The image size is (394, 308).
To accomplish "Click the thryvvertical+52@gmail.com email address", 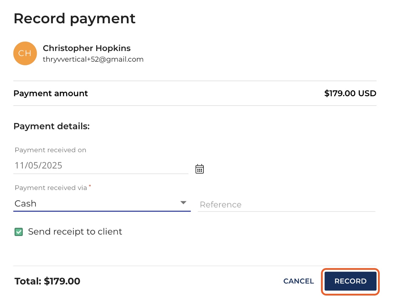I will click(93, 60).
